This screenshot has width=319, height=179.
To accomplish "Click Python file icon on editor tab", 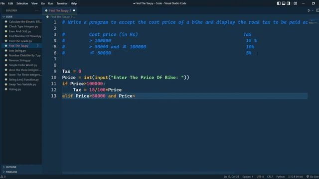I will coord(46,10).
